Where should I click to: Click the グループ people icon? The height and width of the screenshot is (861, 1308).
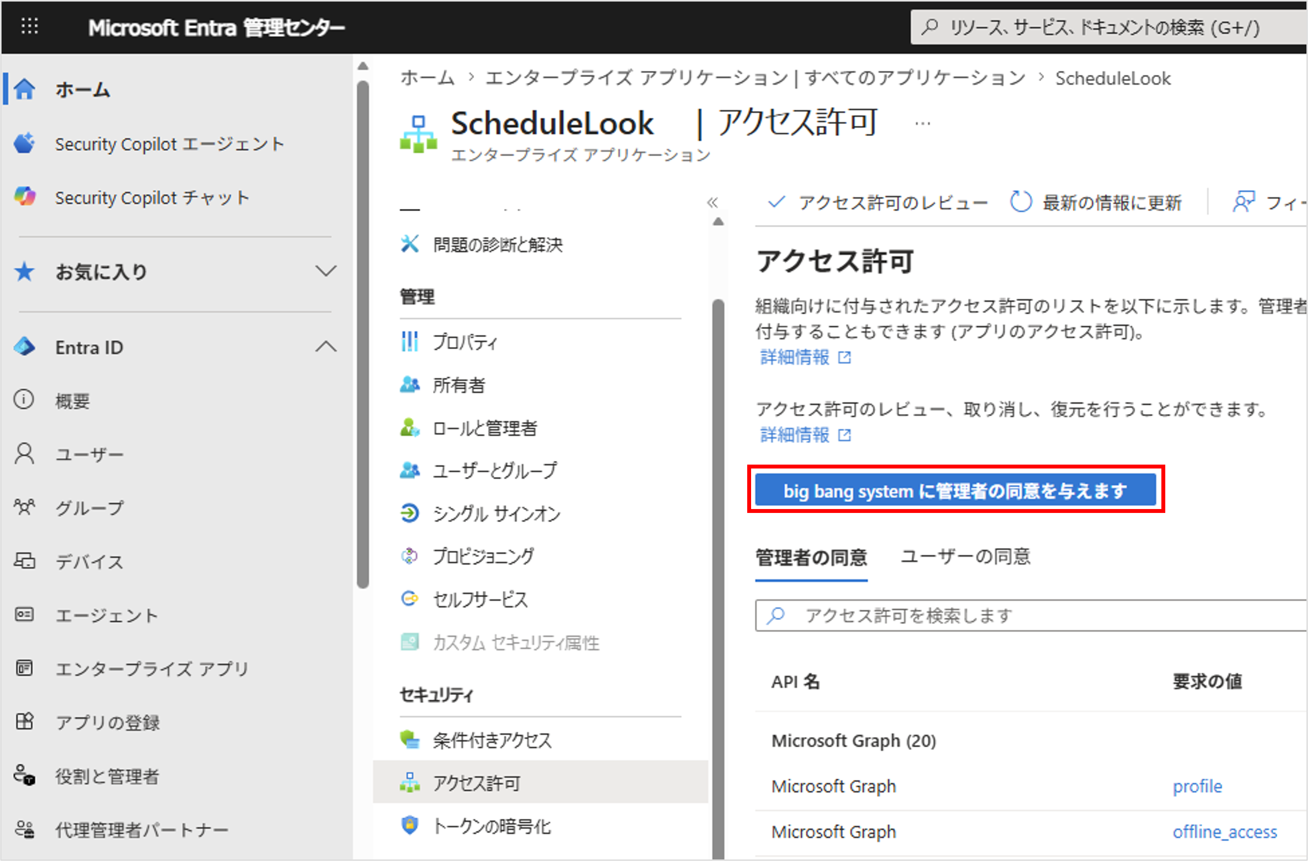[x=24, y=507]
